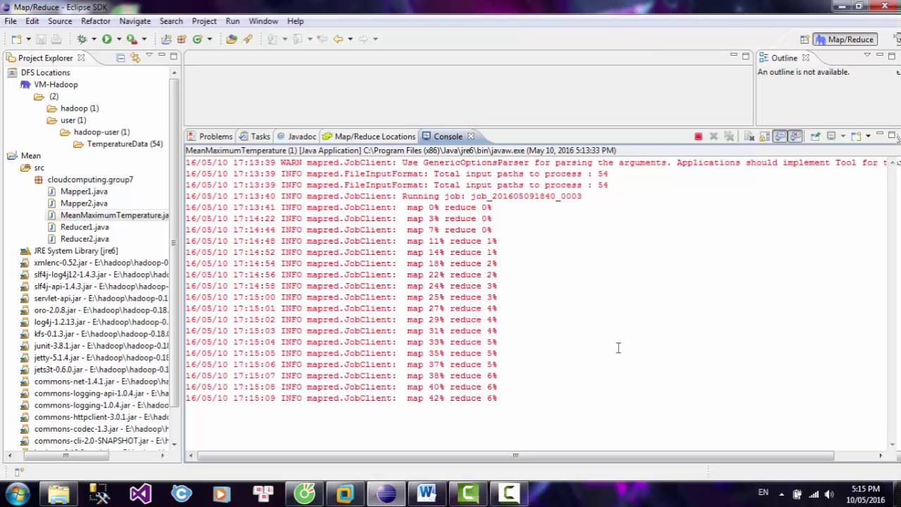The height and width of the screenshot is (507, 901).
Task: Toggle Link with Editor in Project Explorer
Action: point(135,58)
